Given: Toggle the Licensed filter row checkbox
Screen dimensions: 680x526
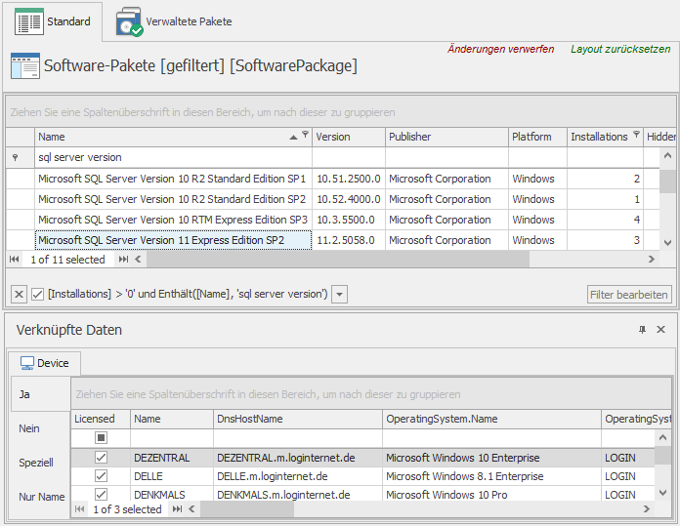Looking at the screenshot, I should tap(101, 438).
